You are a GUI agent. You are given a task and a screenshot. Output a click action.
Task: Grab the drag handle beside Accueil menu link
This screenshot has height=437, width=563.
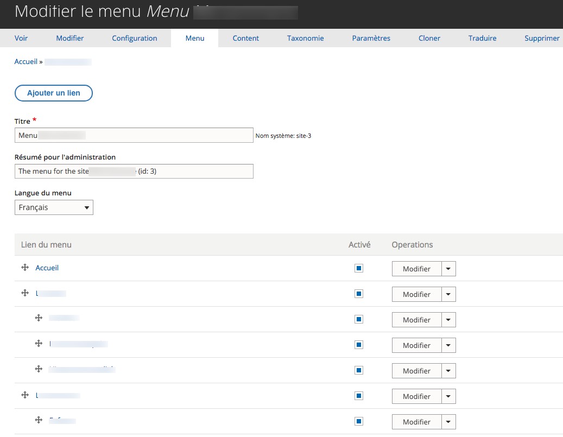25,268
